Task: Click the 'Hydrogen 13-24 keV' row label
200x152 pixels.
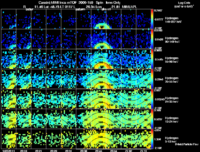Action: 172,120
